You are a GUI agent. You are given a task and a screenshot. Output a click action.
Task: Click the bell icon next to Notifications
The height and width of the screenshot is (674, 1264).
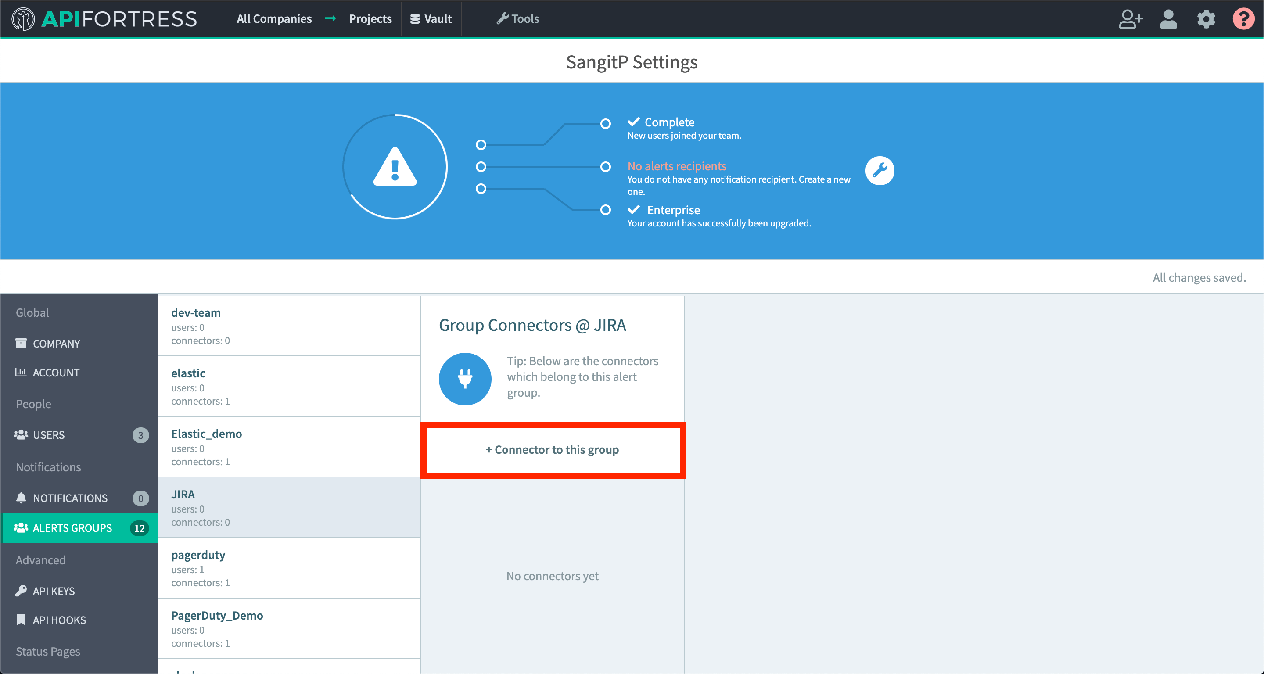point(21,498)
